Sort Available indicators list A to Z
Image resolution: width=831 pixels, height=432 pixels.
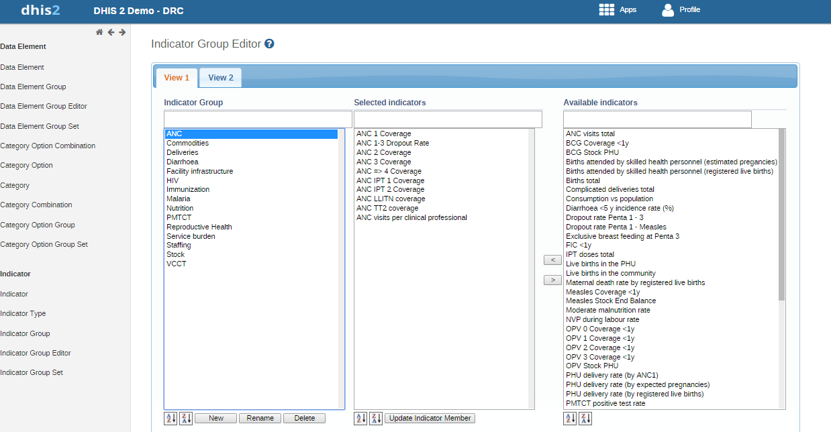[570, 419]
